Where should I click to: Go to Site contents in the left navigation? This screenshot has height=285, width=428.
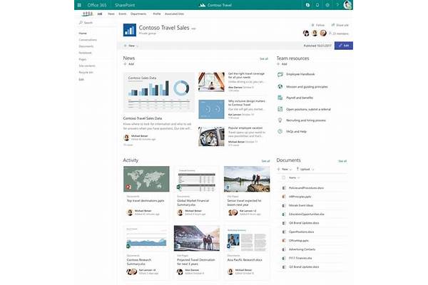pyautogui.click(x=87, y=66)
